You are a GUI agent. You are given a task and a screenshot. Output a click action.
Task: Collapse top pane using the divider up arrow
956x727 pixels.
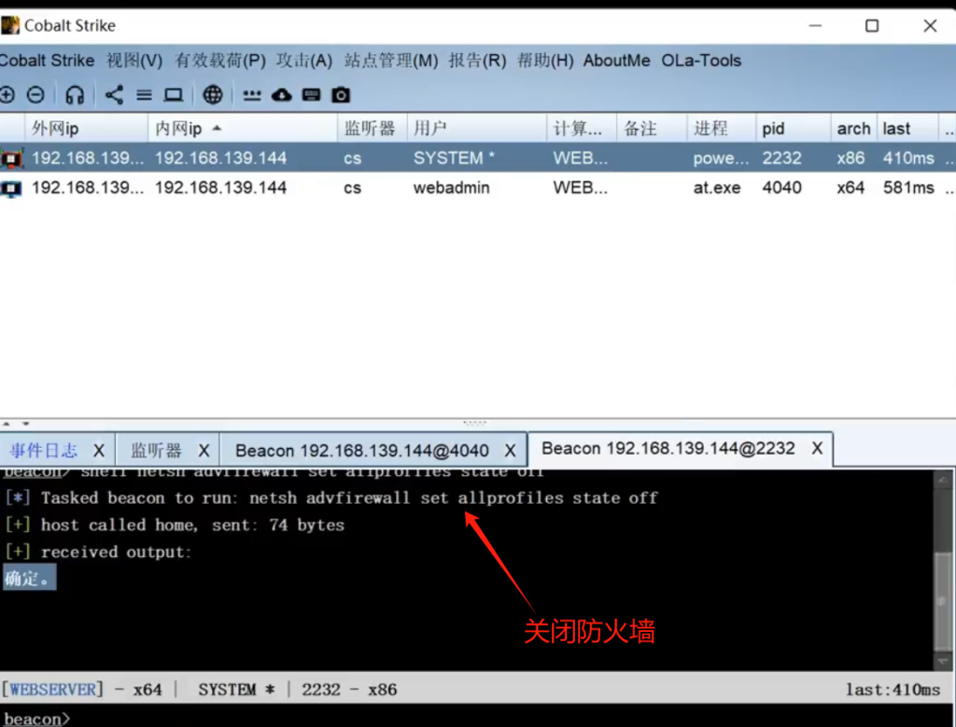[7, 423]
